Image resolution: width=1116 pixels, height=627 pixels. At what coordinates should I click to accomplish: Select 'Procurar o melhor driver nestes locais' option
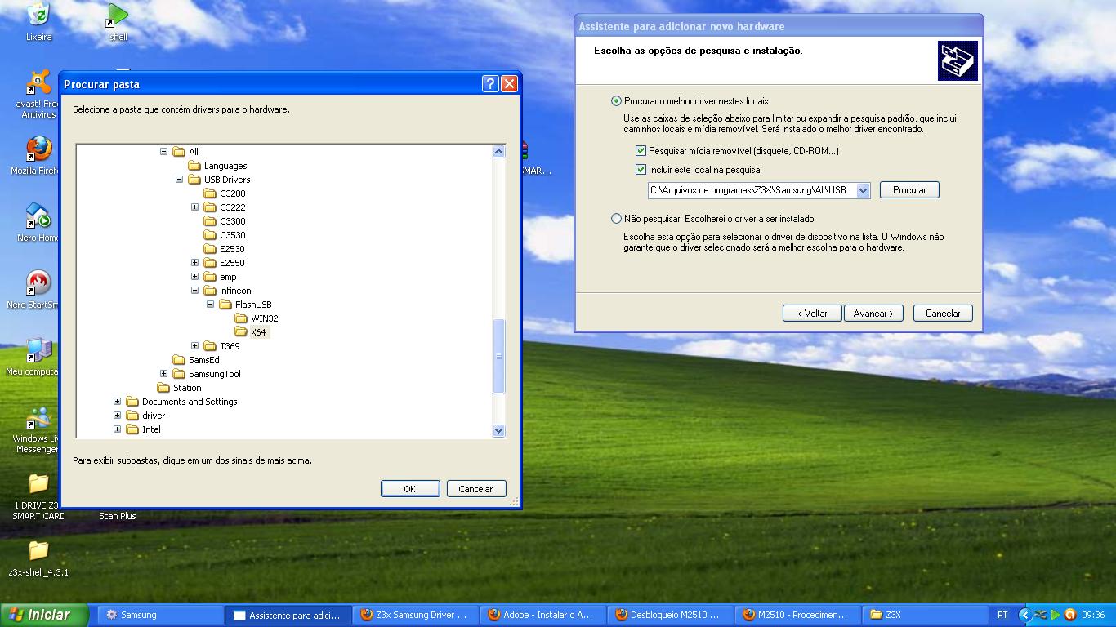616,101
